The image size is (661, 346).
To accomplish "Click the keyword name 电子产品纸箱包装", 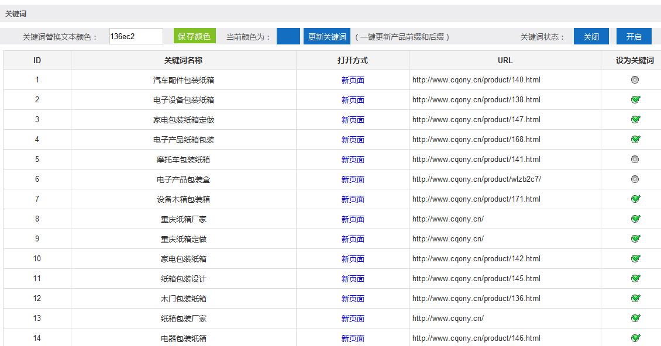I will (x=183, y=140).
